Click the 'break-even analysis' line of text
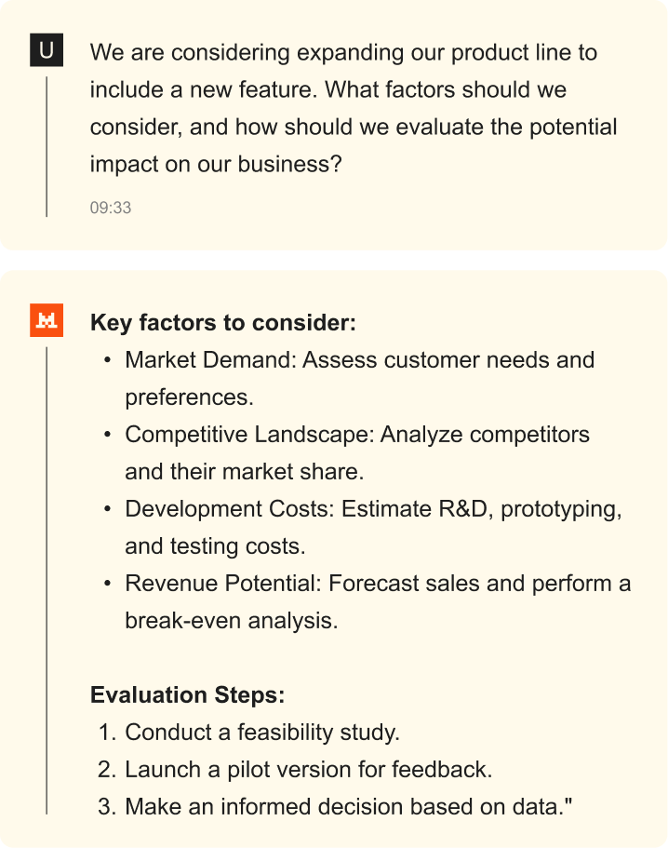 pos(231,621)
